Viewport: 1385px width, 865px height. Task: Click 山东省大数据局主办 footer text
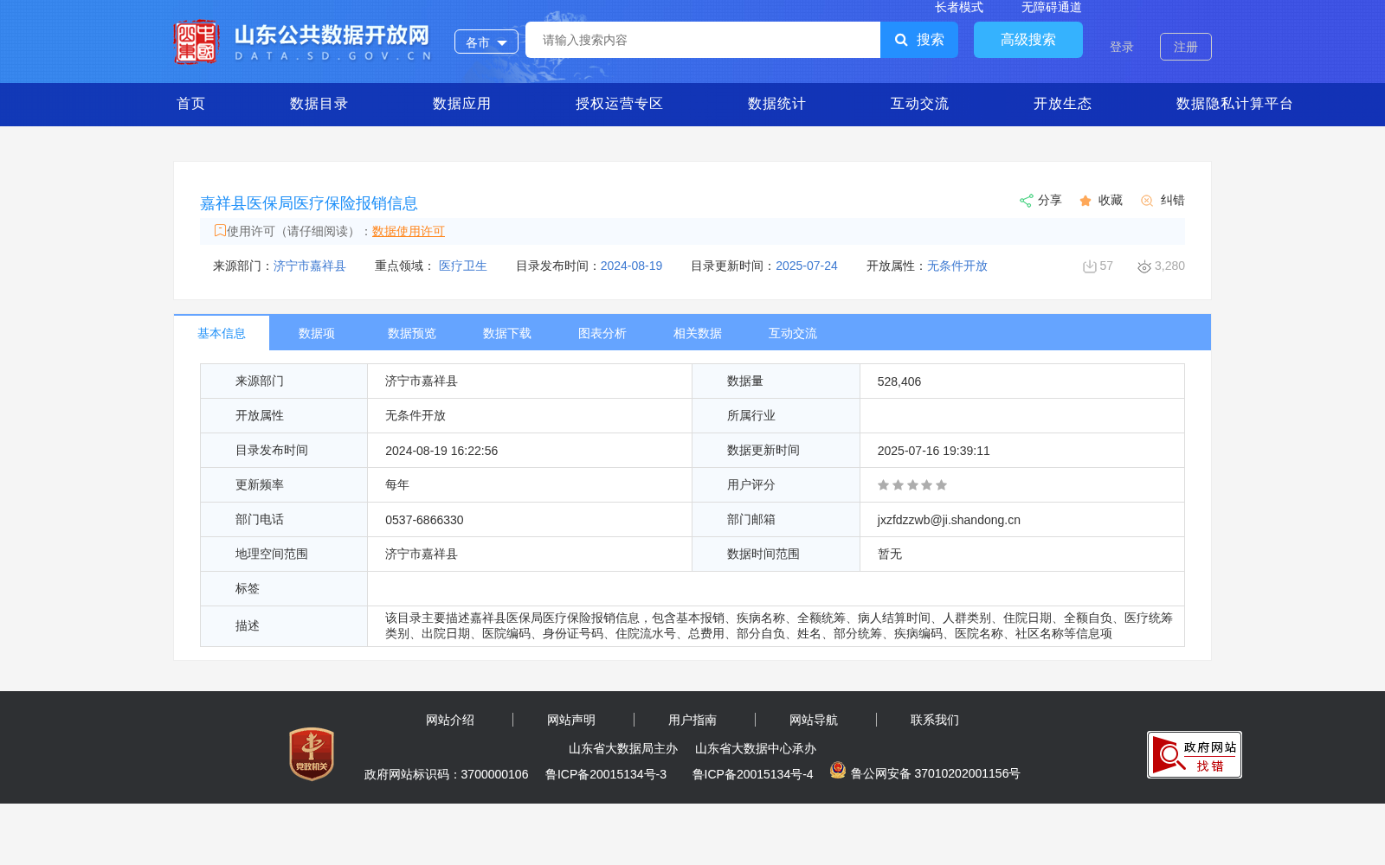623,748
